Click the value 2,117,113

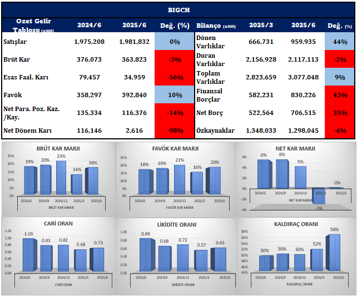coord(303,59)
